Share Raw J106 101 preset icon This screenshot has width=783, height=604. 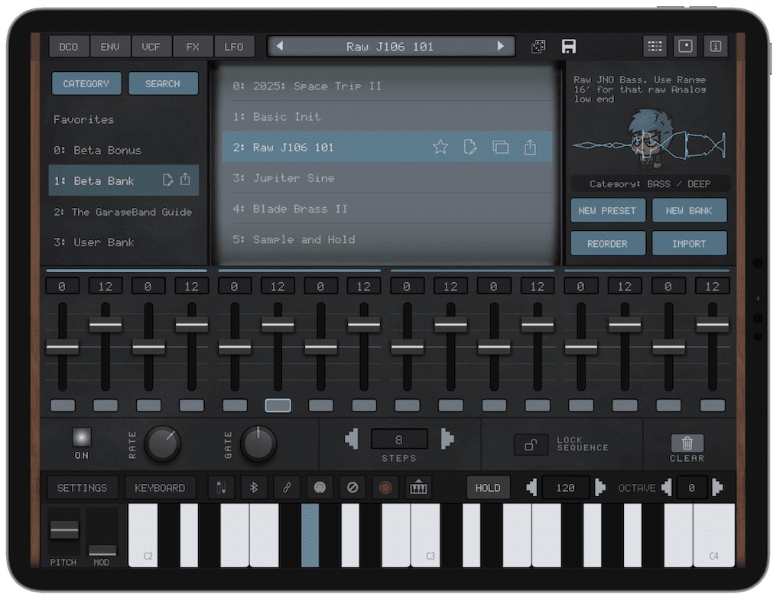click(531, 148)
